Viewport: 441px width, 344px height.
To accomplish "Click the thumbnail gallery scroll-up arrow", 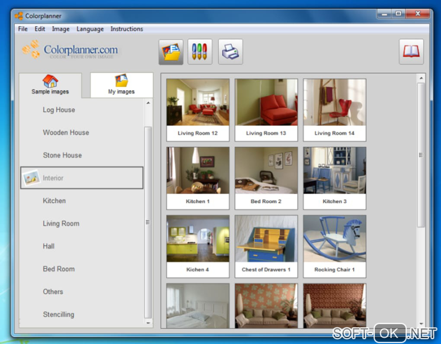I will pos(421,78).
